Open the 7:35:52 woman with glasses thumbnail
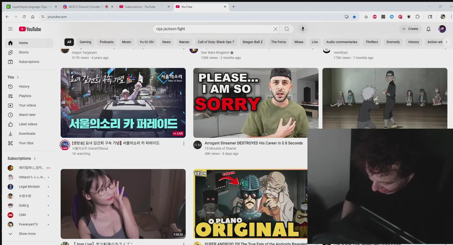 123,204
